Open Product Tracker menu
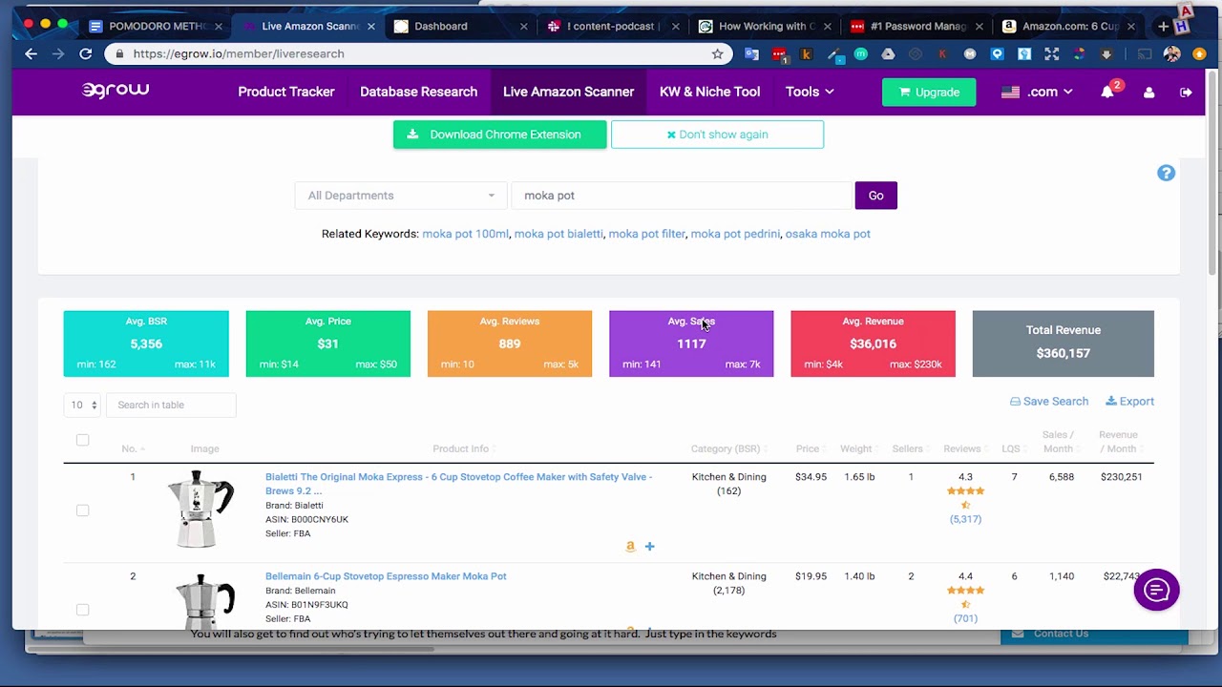Image resolution: width=1222 pixels, height=687 pixels. click(x=286, y=92)
